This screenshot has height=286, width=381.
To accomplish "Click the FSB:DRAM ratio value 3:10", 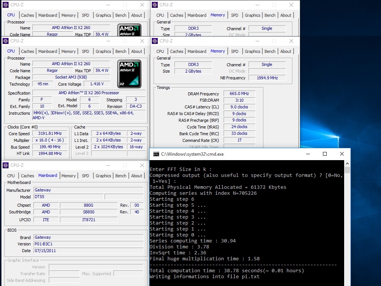I will 239,100.
